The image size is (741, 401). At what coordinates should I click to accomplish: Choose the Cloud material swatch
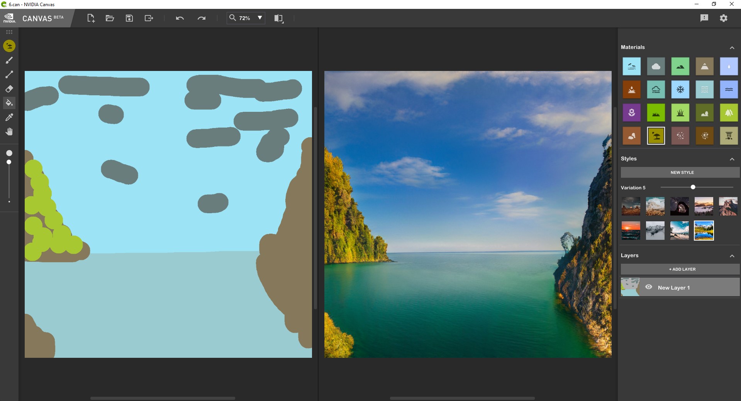656,67
